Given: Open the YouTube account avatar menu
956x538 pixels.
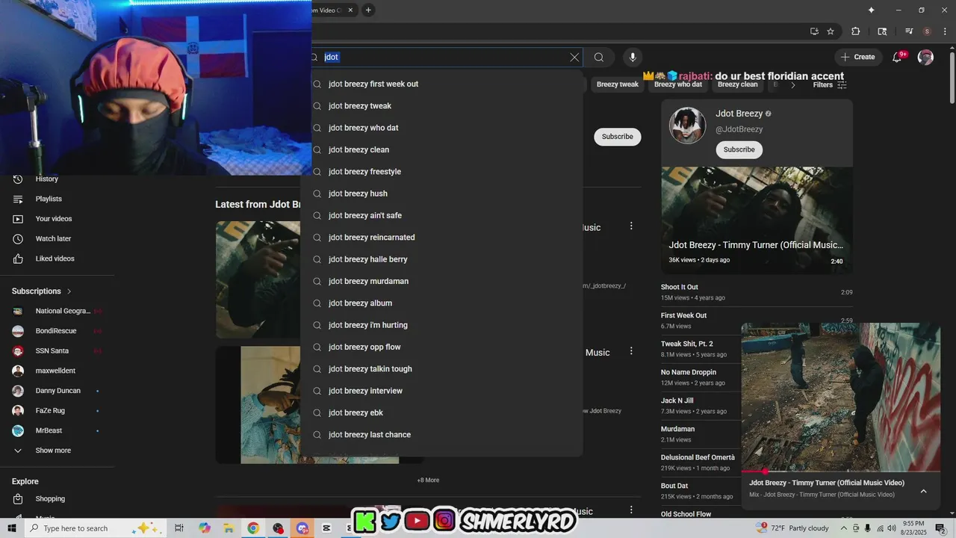Looking at the screenshot, I should pyautogui.click(x=925, y=57).
